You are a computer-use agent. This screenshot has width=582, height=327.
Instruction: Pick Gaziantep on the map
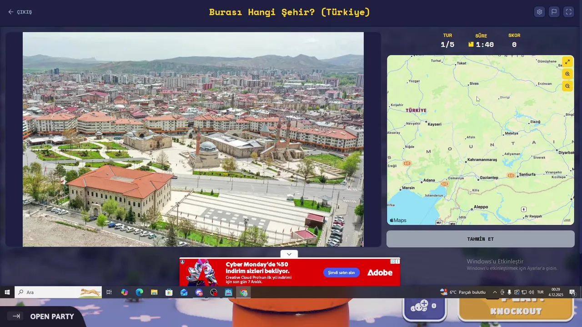[488, 178]
